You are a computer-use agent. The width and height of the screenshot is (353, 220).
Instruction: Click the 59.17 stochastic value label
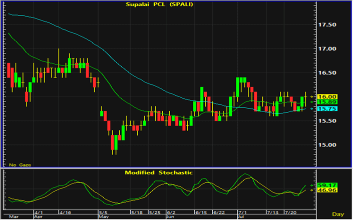pos(327,185)
